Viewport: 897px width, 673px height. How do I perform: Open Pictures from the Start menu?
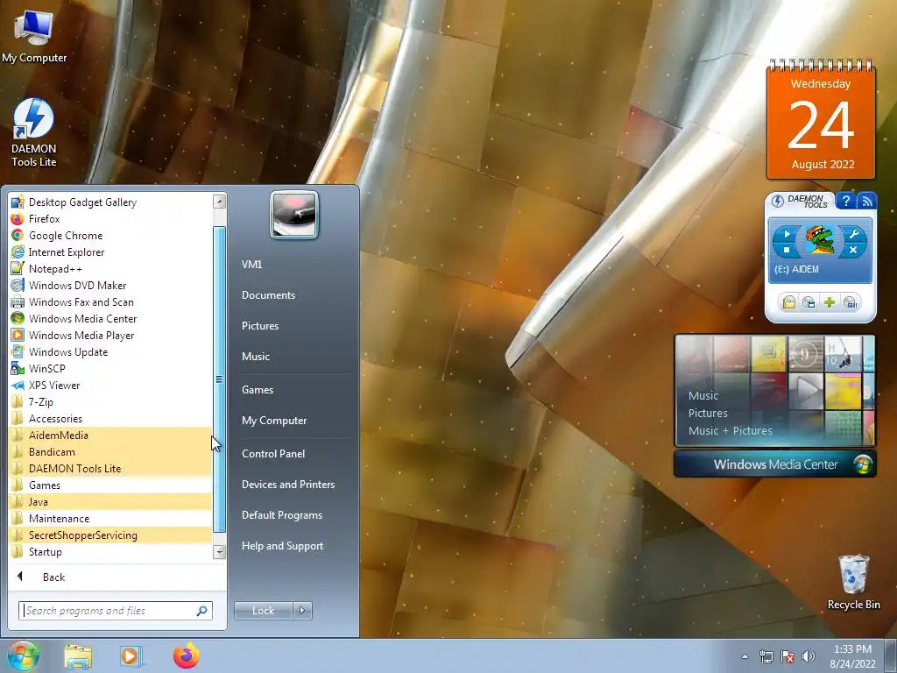(x=259, y=326)
